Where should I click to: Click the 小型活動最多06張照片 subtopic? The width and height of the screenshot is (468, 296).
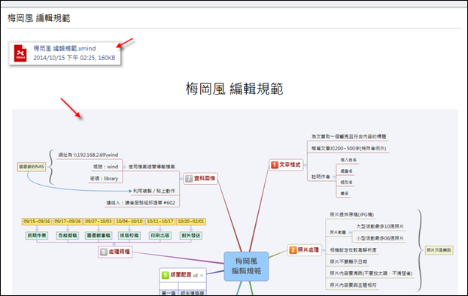380,238
